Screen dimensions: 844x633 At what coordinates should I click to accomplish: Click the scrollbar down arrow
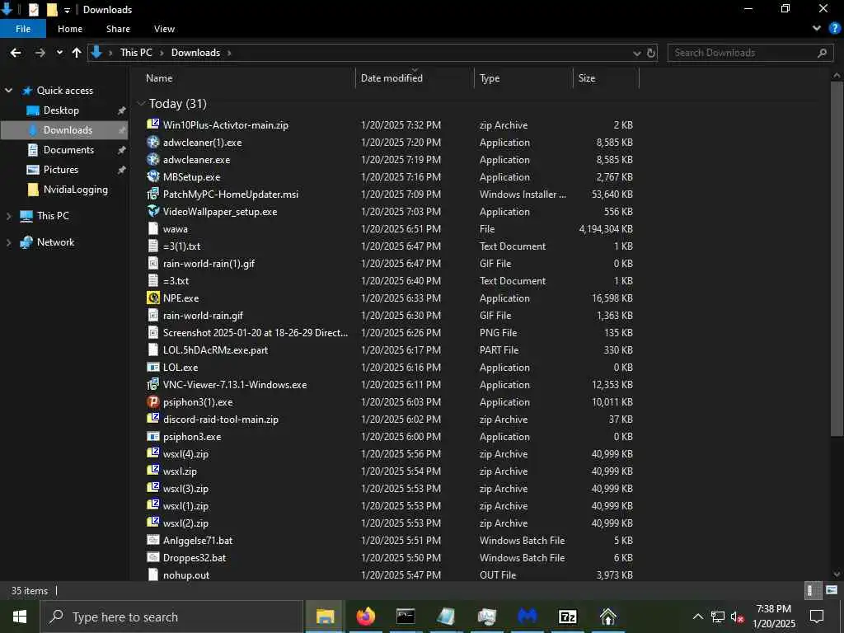tap(837, 574)
